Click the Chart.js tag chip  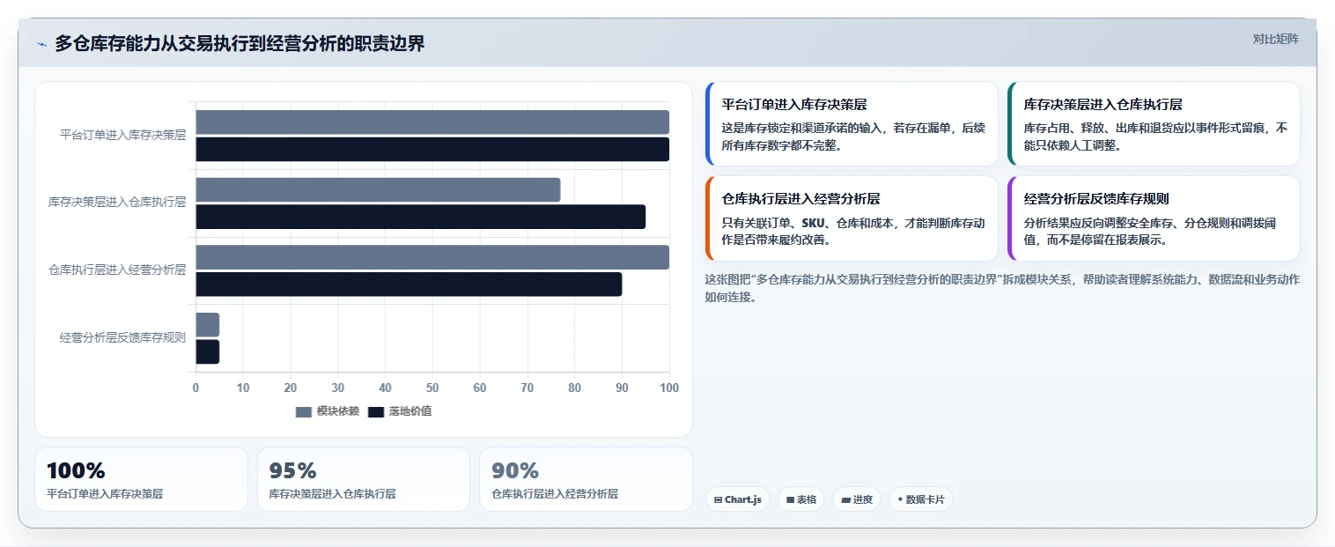[738, 499]
